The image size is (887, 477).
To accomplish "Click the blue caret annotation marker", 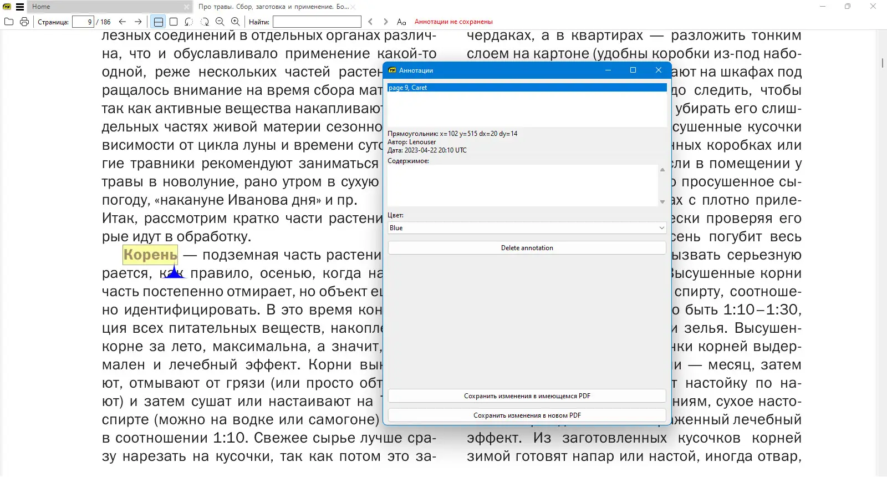I will tap(174, 272).
